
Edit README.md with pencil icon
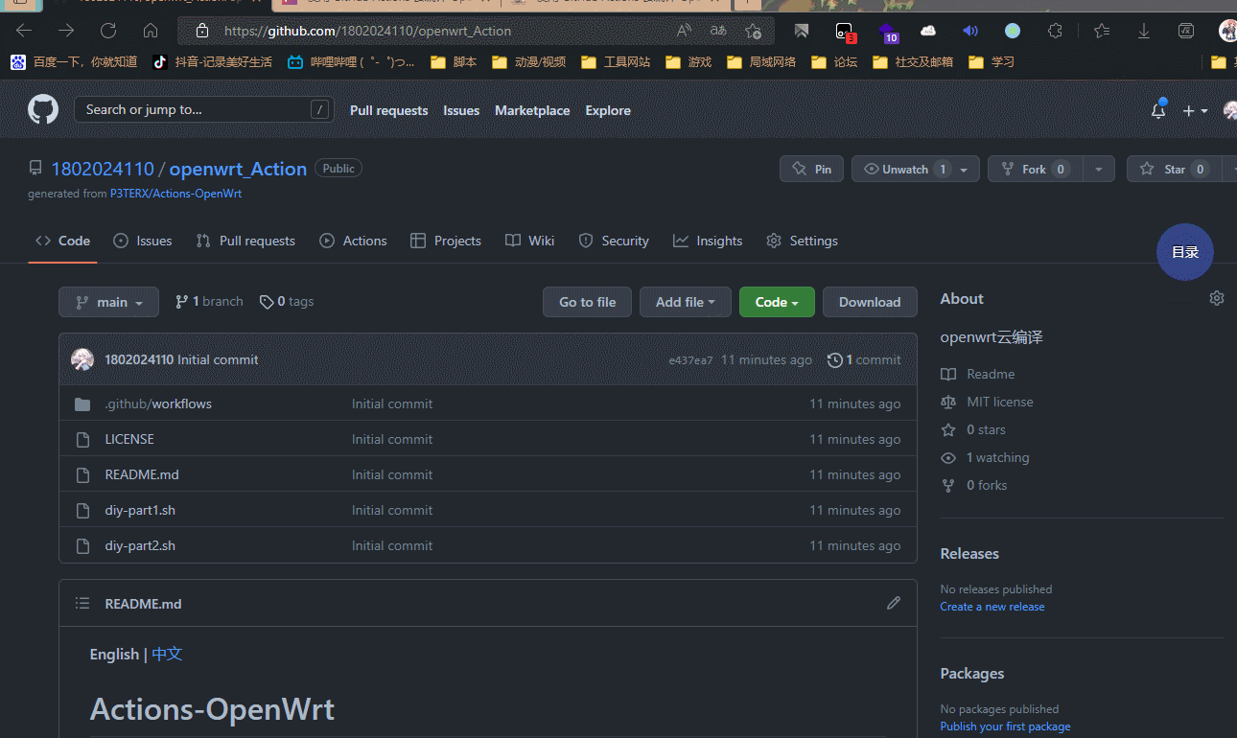pyautogui.click(x=894, y=603)
